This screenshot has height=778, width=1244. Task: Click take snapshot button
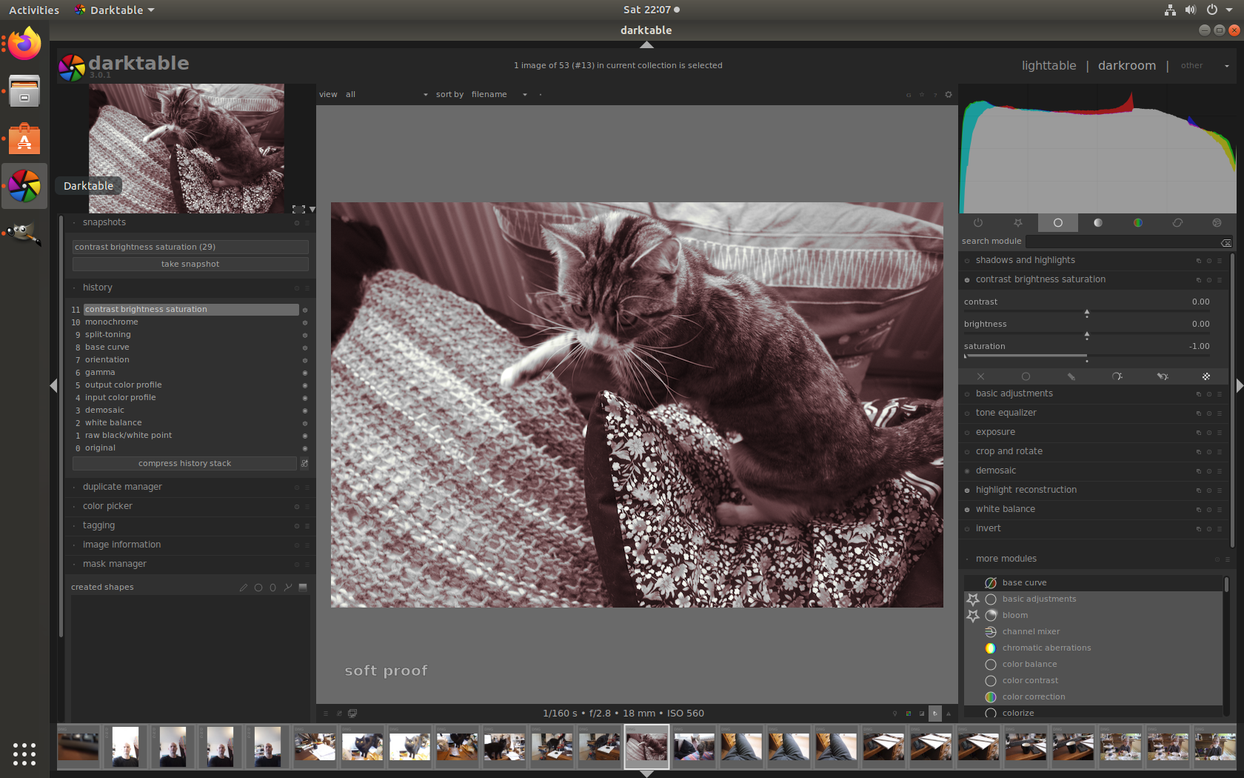point(190,265)
